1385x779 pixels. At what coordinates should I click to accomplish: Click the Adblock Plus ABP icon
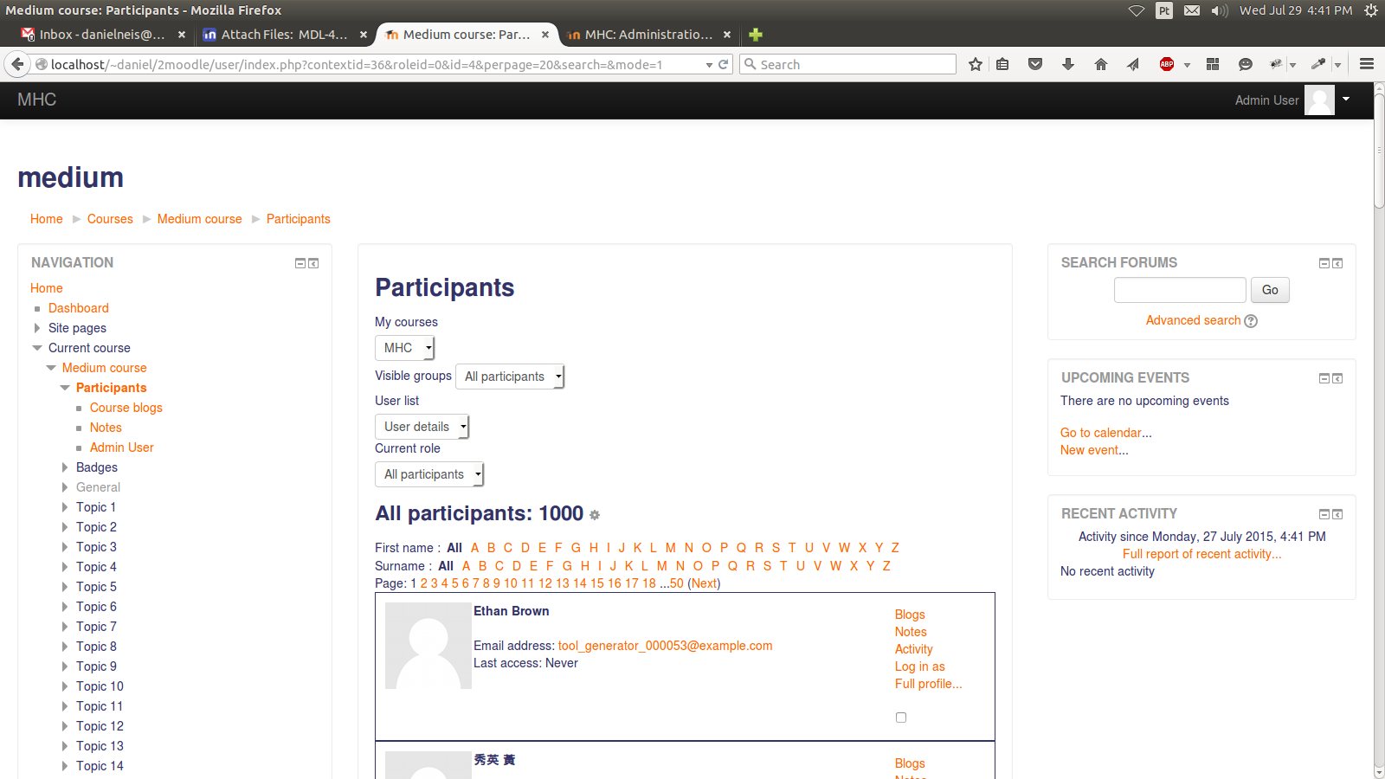coord(1167,64)
